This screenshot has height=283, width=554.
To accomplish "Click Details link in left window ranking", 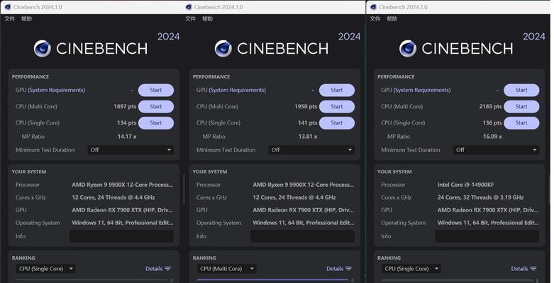I will [x=158, y=269].
